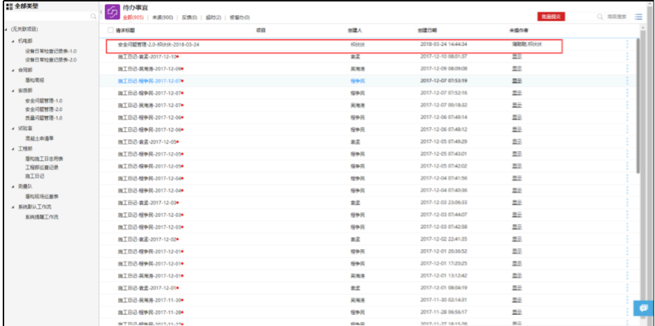Click the 未操作者 column header
This screenshot has height=326, width=655.
520,30
